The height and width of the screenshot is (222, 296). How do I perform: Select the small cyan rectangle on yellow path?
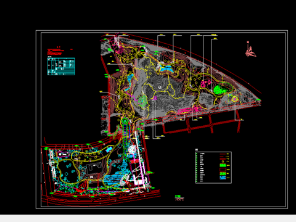coord(109,149)
